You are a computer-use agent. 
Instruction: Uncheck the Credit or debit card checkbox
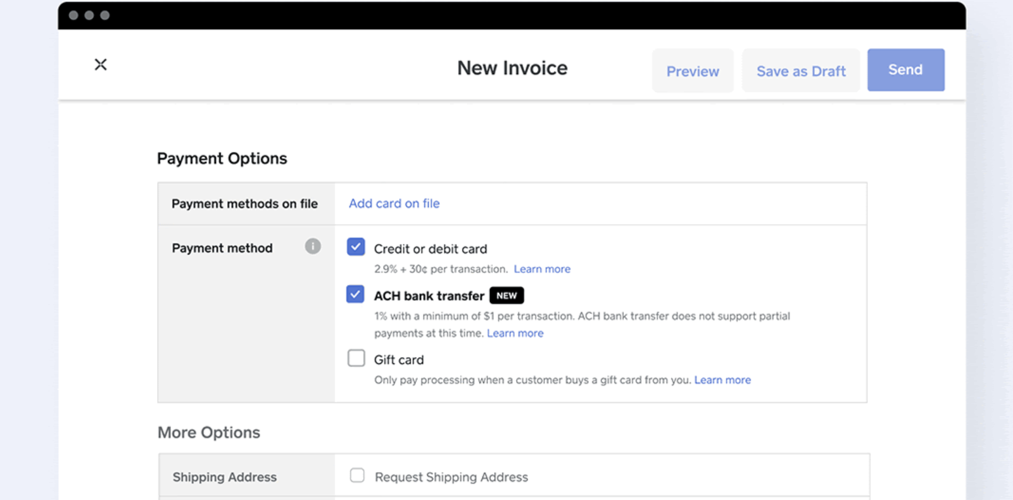tap(356, 247)
